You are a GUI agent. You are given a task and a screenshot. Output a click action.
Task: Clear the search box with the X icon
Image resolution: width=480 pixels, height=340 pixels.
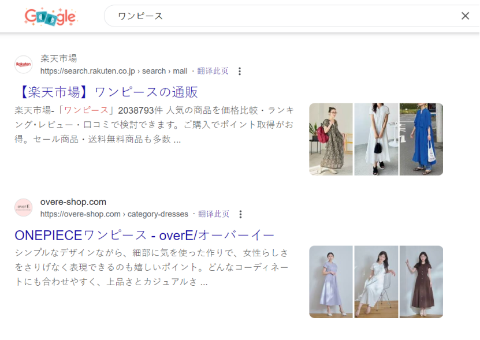(465, 16)
